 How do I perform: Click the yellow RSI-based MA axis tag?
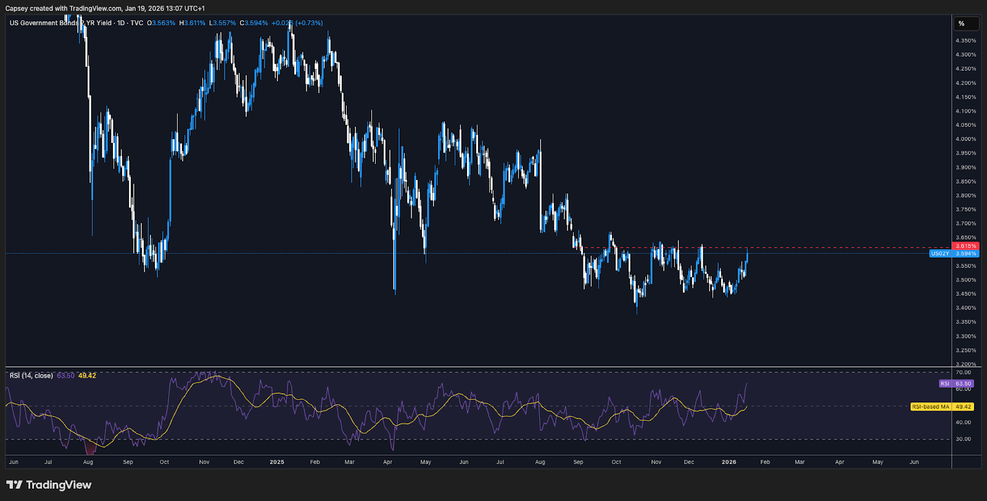pyautogui.click(x=931, y=407)
